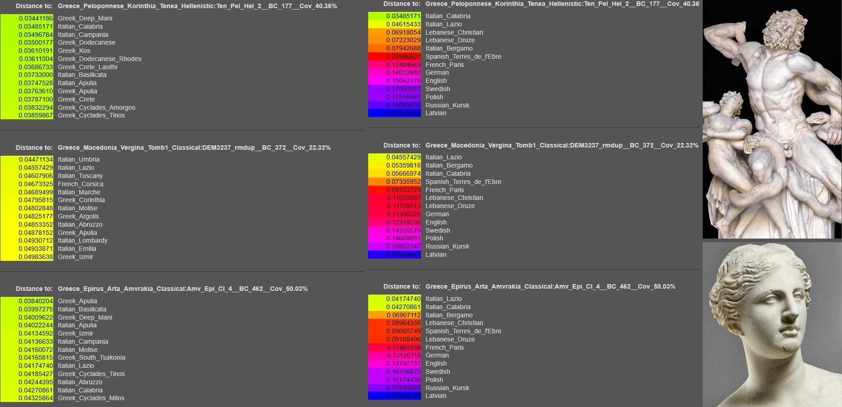The width and height of the screenshot is (842, 407).
Task: Select the Greek_Cyclades_Milos label
Action: (x=91, y=398)
